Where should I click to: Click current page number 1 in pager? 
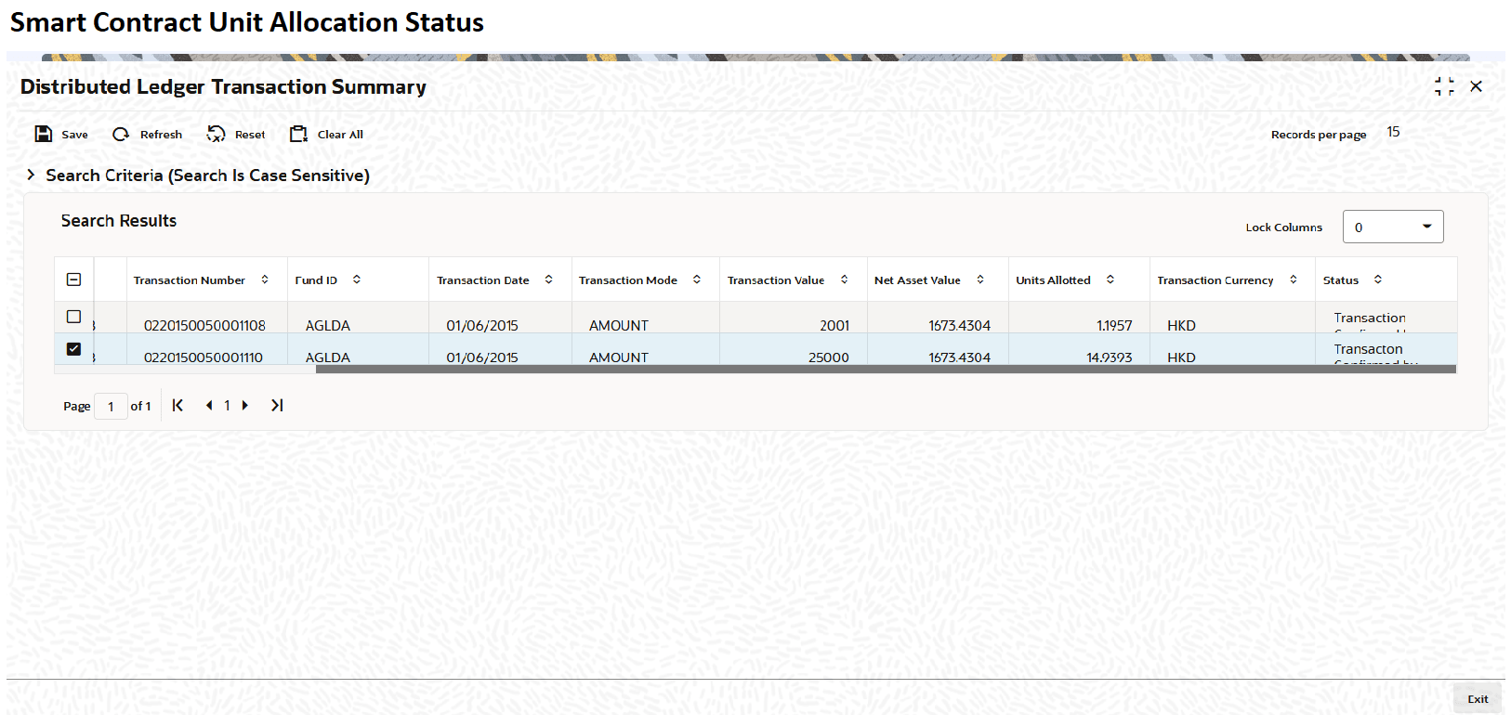(227, 405)
